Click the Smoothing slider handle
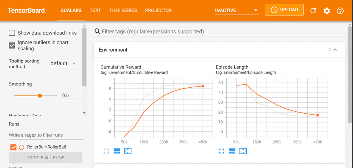 tap(40, 96)
